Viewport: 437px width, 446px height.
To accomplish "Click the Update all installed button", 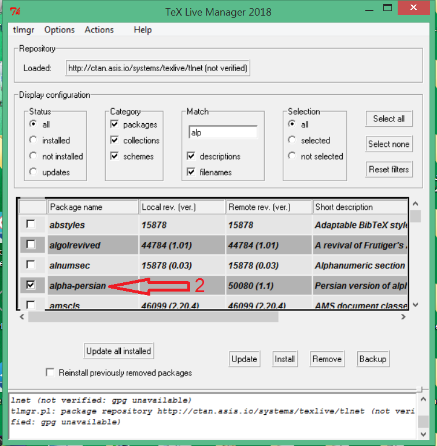I will click(118, 351).
